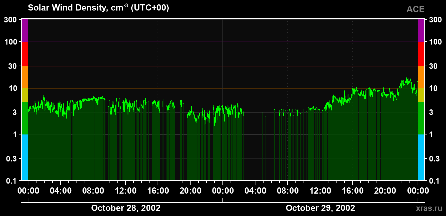
Task: Select the first 12:00 time axis tick
Action: click(x=126, y=191)
